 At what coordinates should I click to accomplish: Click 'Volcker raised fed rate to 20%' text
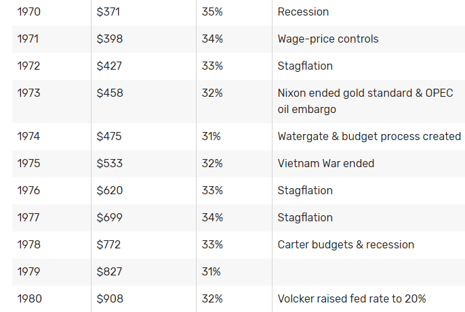tap(351, 299)
